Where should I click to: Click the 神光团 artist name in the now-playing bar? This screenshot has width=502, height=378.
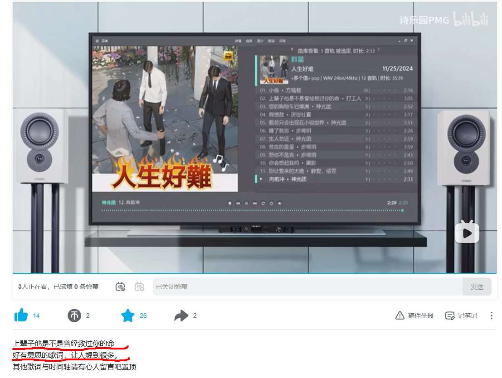click(109, 202)
